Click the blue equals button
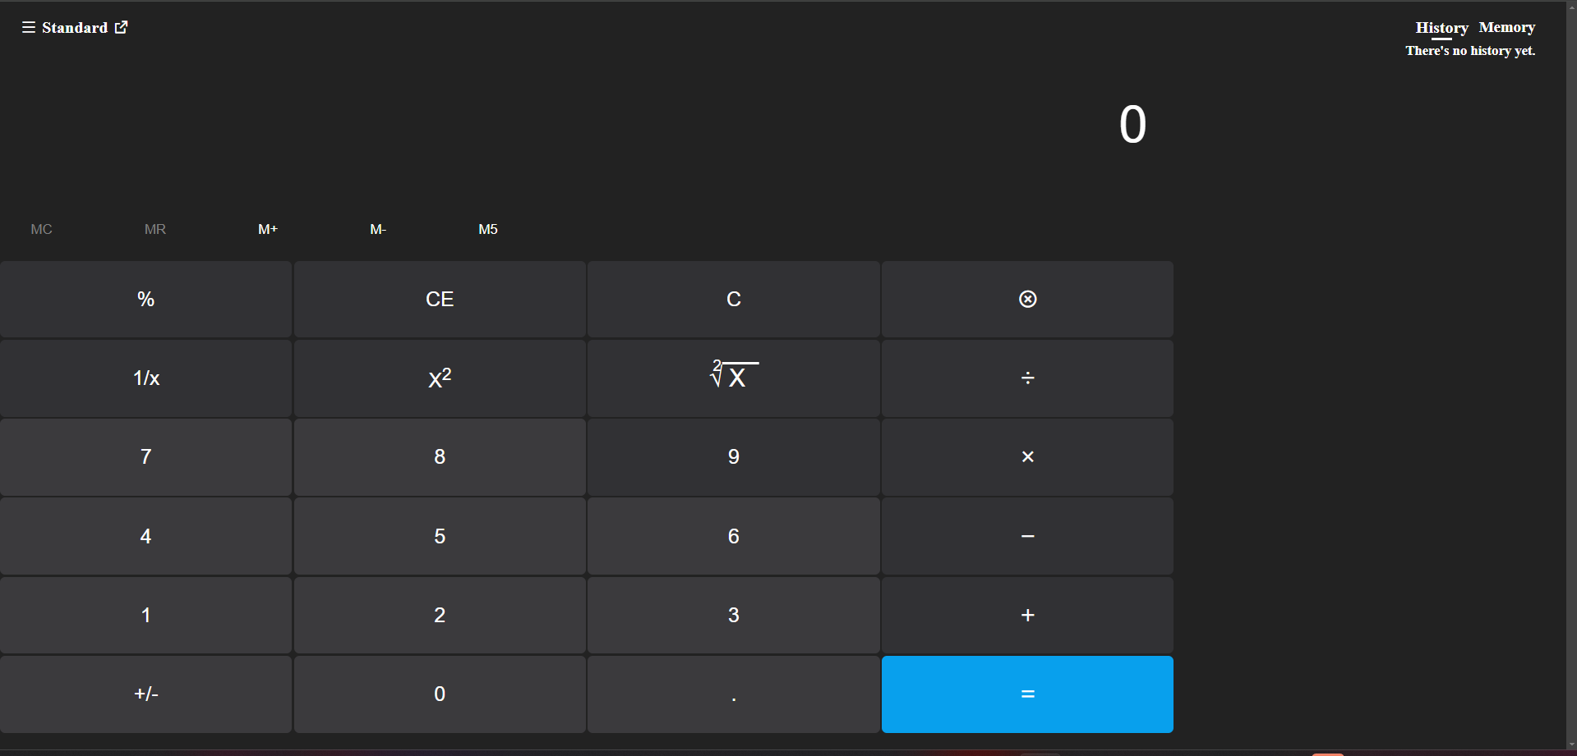This screenshot has height=756, width=1577. [x=1027, y=694]
